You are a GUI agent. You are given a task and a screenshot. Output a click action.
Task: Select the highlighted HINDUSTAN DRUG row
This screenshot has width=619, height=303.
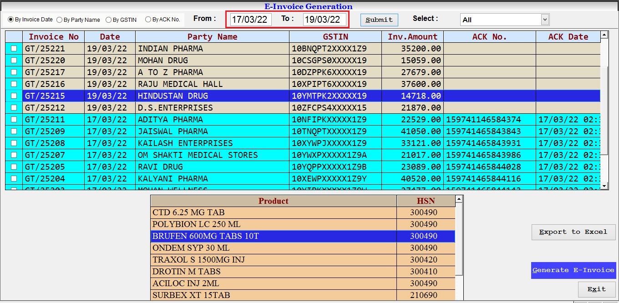303,96
